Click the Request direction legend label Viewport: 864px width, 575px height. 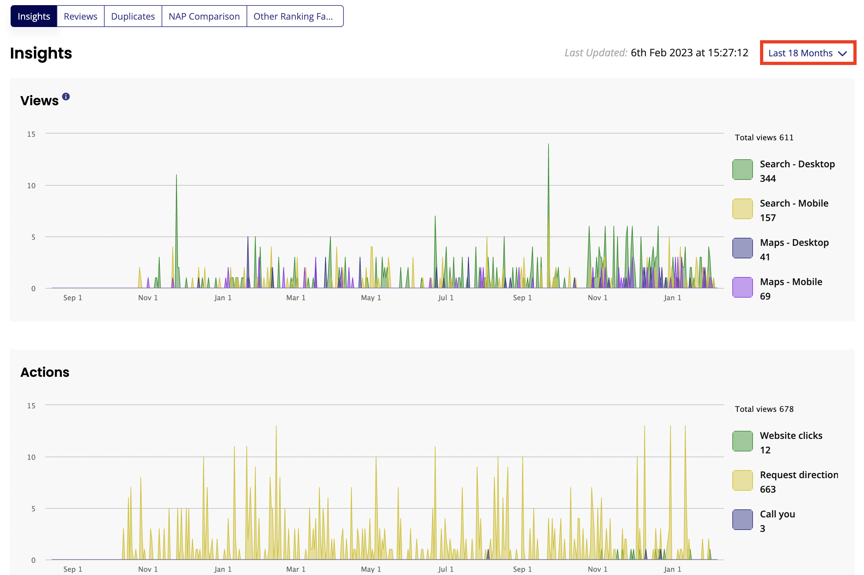click(x=799, y=475)
